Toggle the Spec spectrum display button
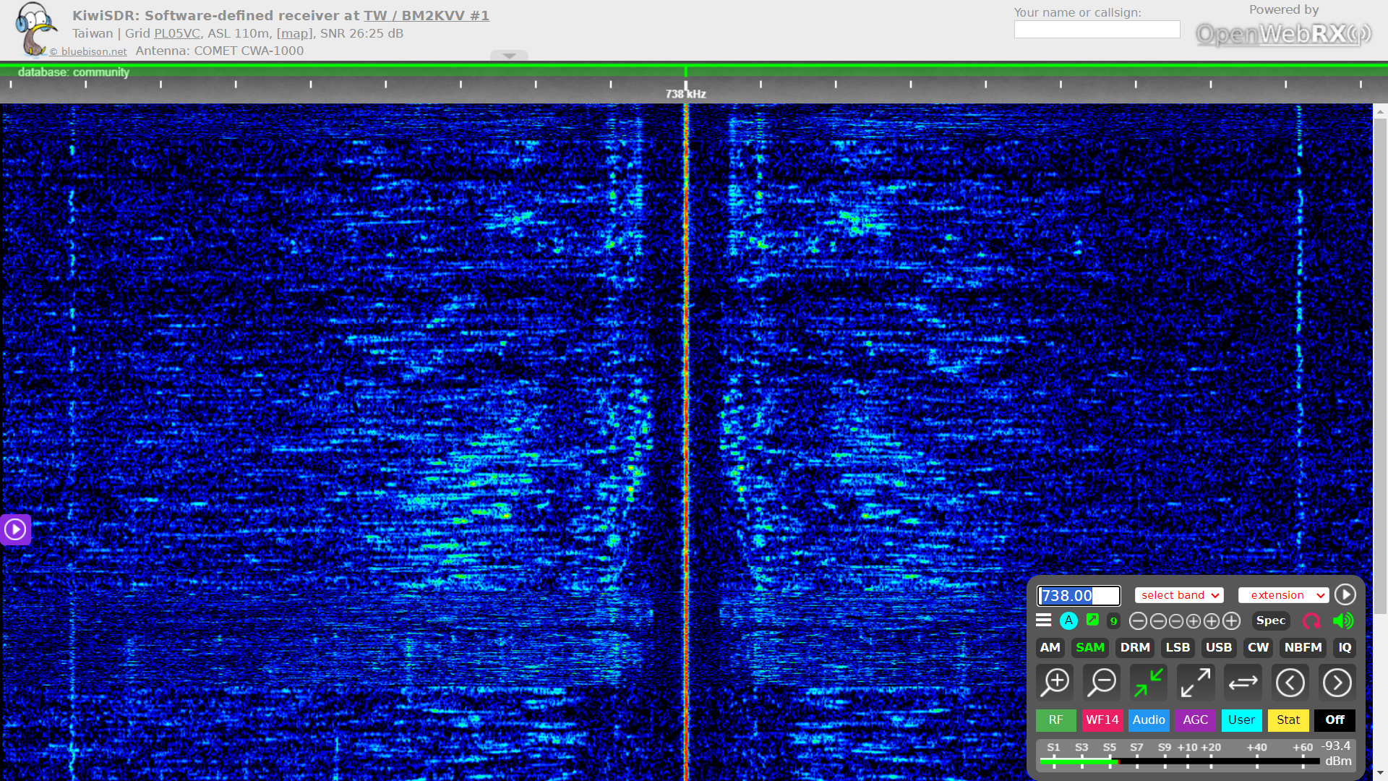This screenshot has height=781, width=1388. click(1270, 620)
